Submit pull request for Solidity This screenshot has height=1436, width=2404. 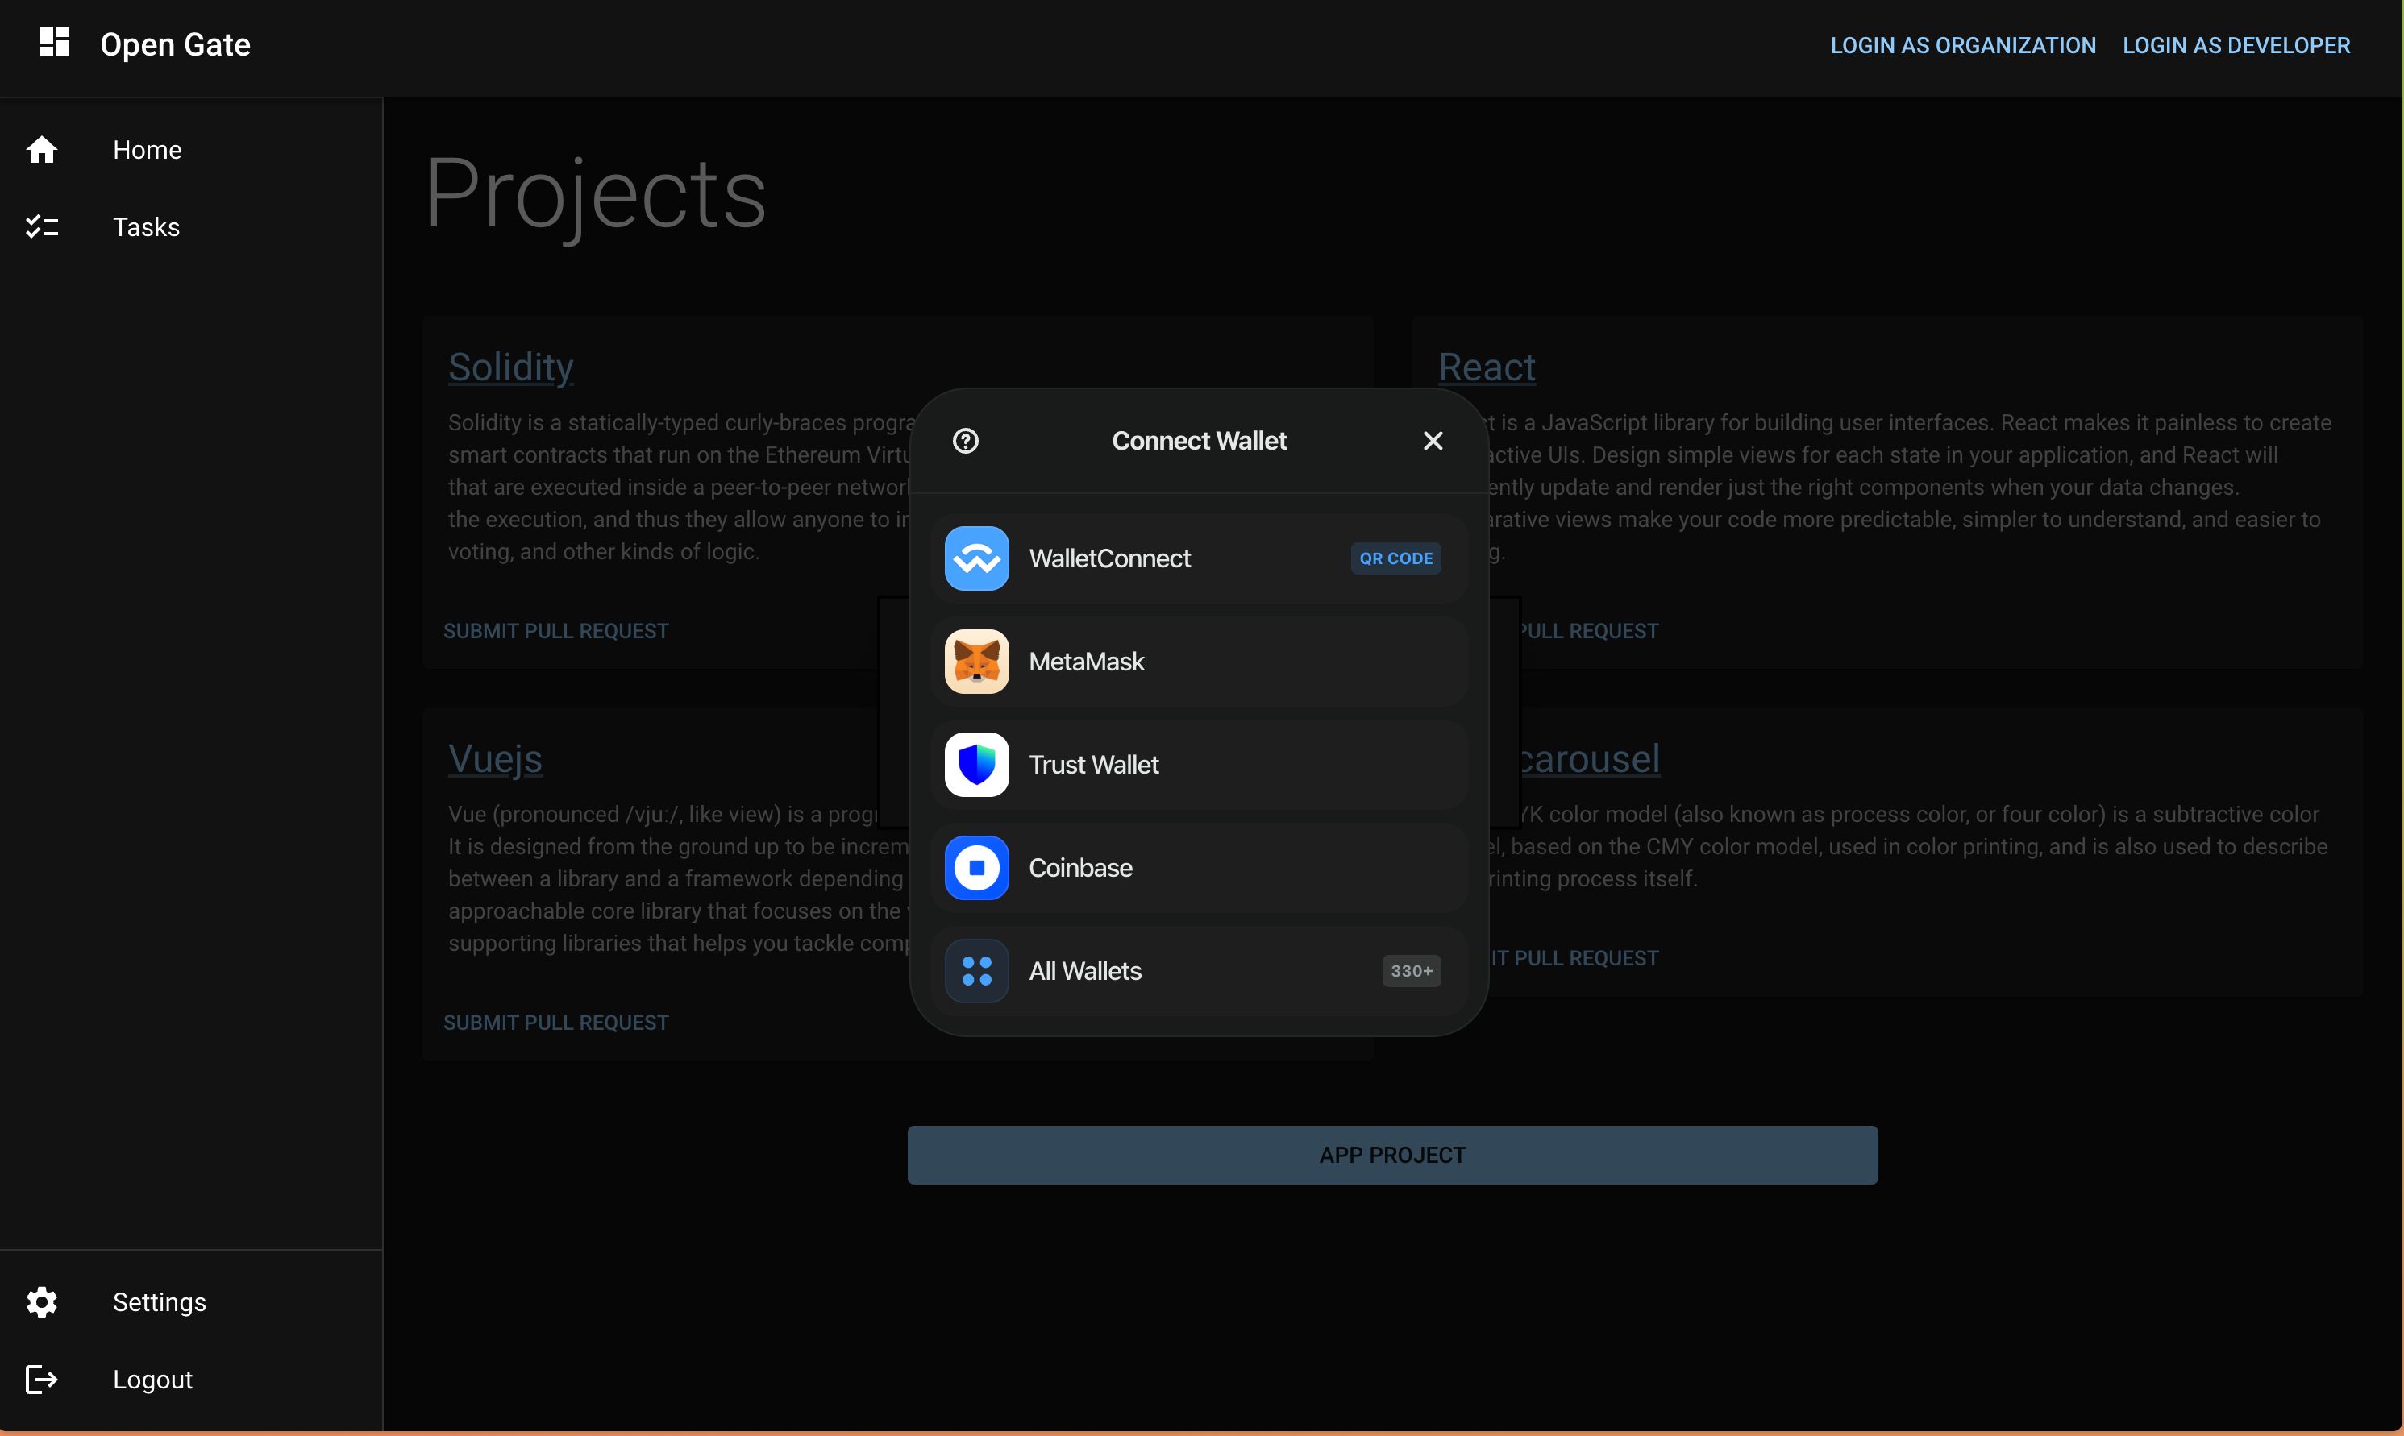point(555,631)
